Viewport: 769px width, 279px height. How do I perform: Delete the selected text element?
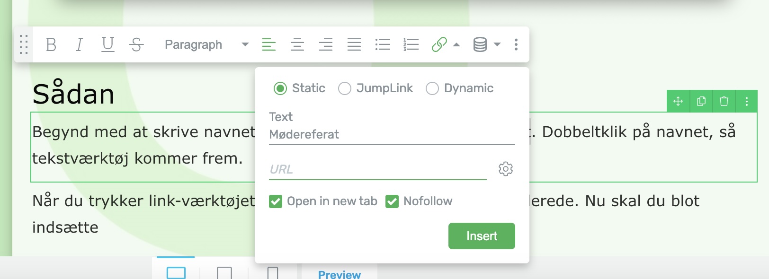724,101
